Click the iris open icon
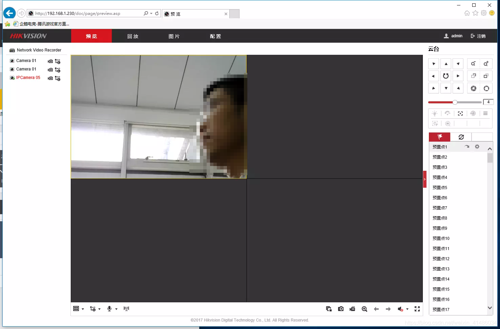 (486, 88)
